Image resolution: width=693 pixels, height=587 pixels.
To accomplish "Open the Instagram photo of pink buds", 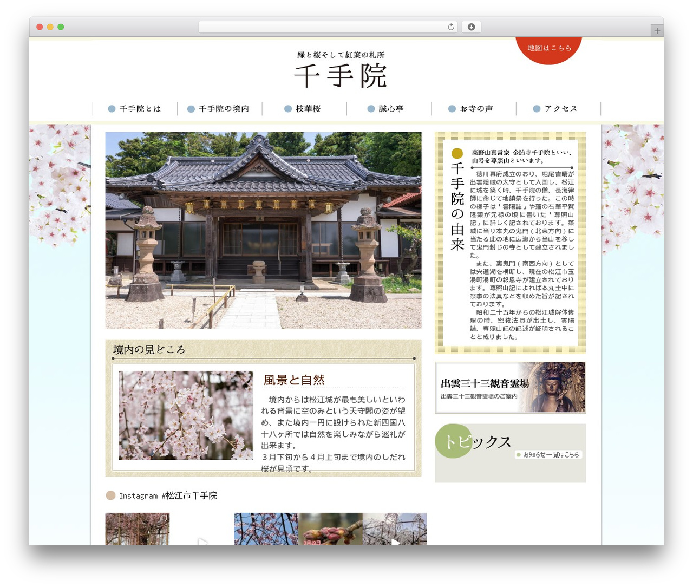I will pos(330,529).
